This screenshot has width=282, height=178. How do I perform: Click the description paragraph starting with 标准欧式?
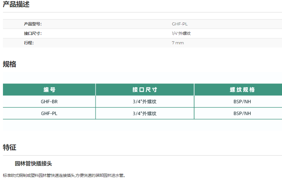coord(64,175)
